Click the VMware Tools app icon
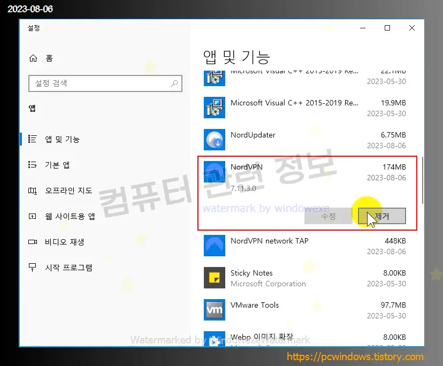The width and height of the screenshot is (443, 366). point(215,310)
